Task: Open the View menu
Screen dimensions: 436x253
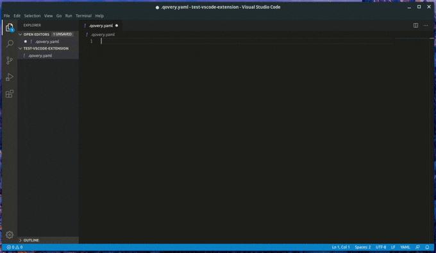Action: 48,16
